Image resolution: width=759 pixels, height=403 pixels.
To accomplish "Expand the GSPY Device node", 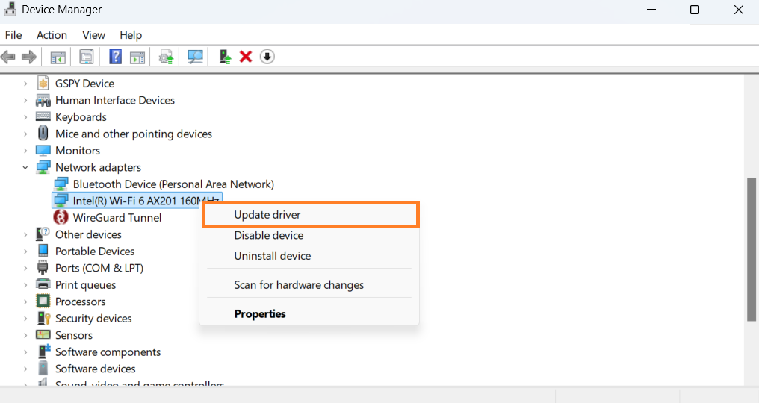I will [x=25, y=84].
